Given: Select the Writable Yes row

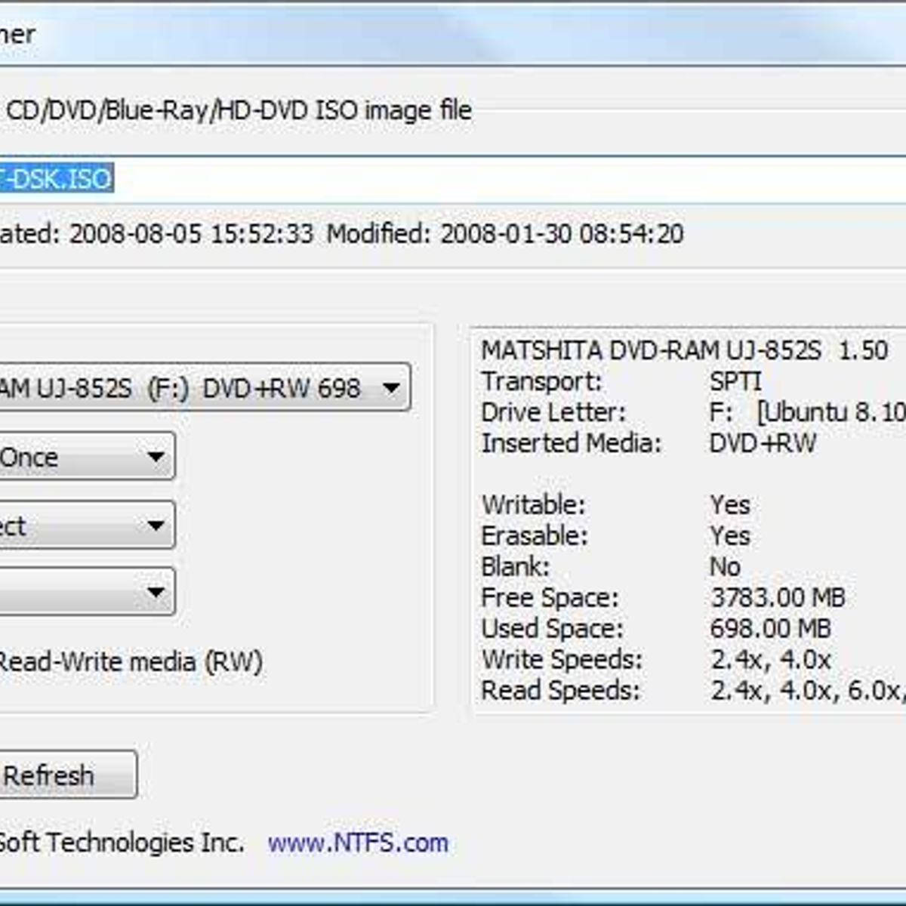Looking at the screenshot, I should (615, 504).
